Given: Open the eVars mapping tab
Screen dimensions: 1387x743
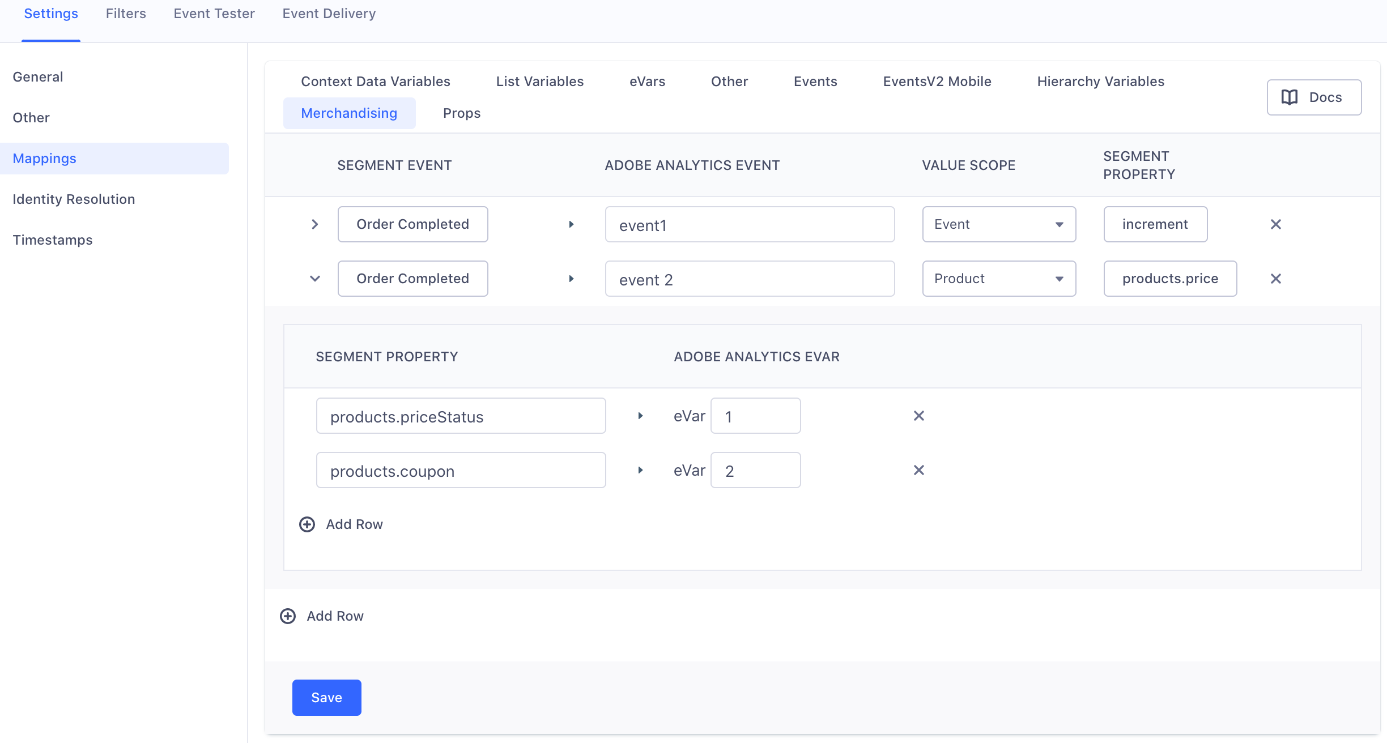Looking at the screenshot, I should pyautogui.click(x=647, y=81).
